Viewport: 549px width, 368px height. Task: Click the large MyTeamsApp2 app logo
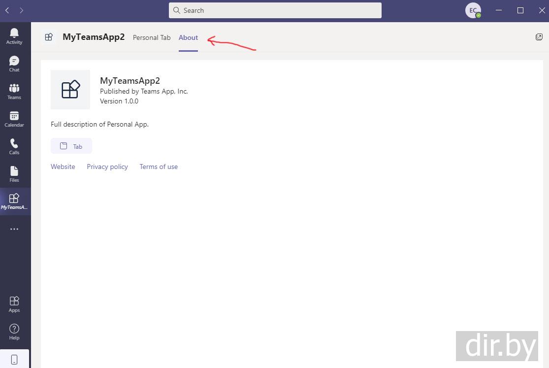pyautogui.click(x=70, y=89)
